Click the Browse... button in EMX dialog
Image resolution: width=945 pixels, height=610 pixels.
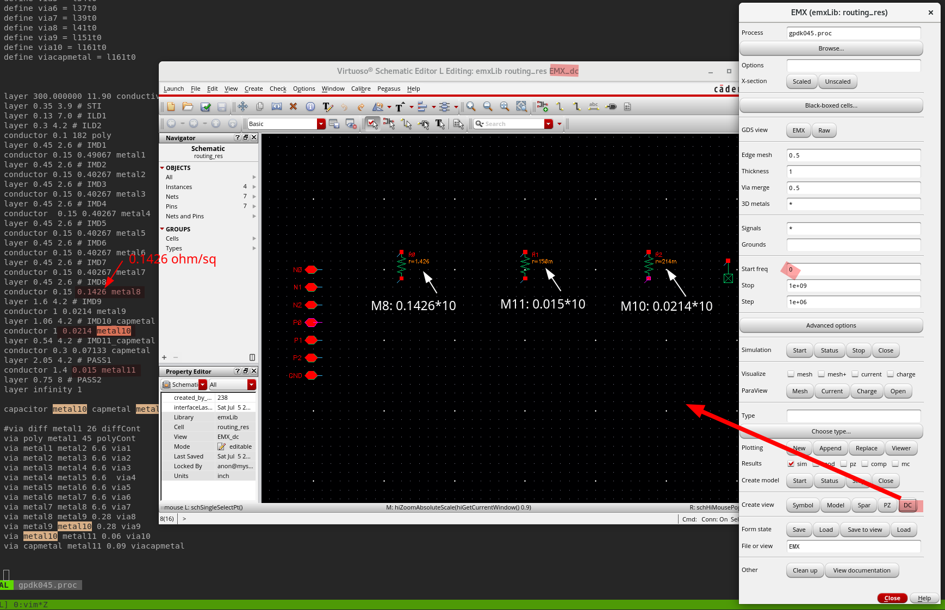[x=831, y=48]
